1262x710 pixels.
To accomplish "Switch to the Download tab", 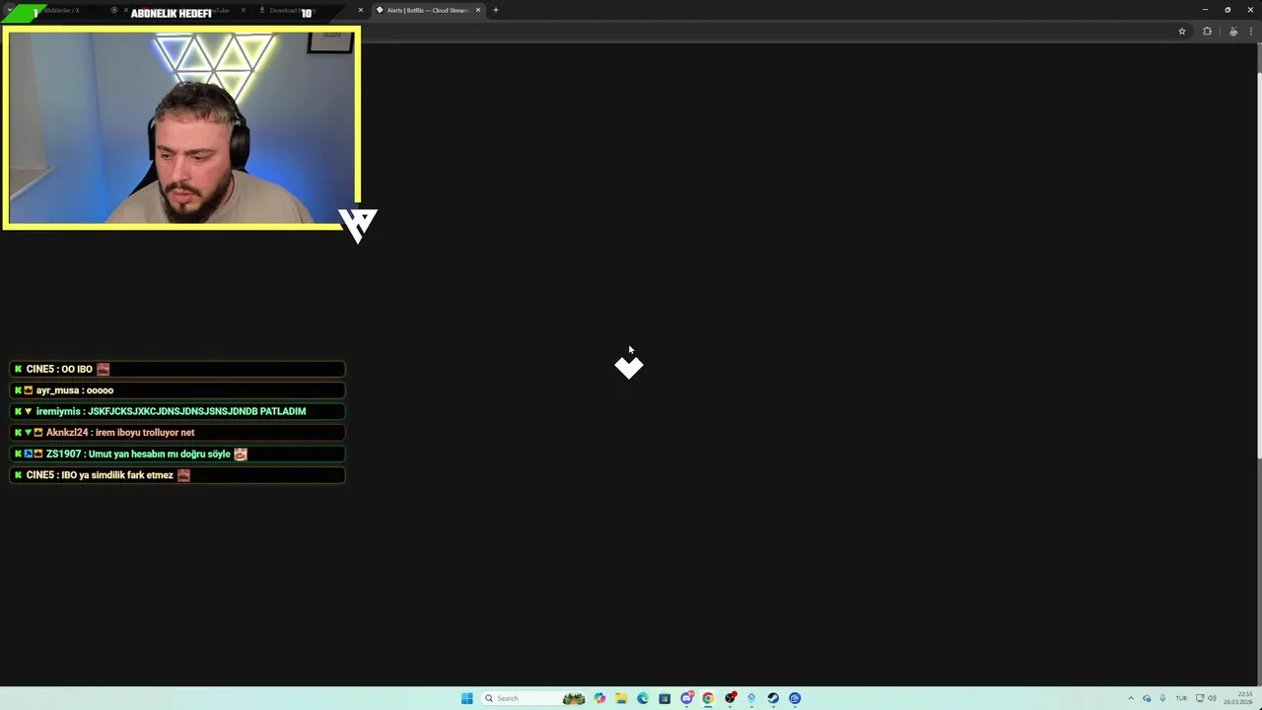I will click(311, 10).
